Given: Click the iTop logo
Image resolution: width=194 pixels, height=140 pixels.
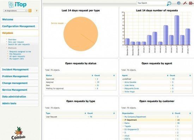Looking at the screenshot, I should pos(17,5).
